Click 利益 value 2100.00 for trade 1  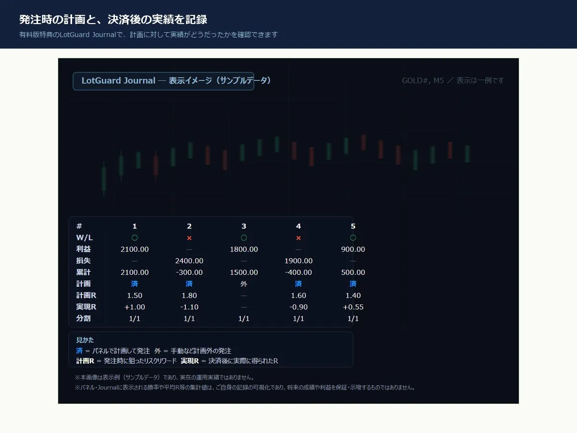coord(135,249)
